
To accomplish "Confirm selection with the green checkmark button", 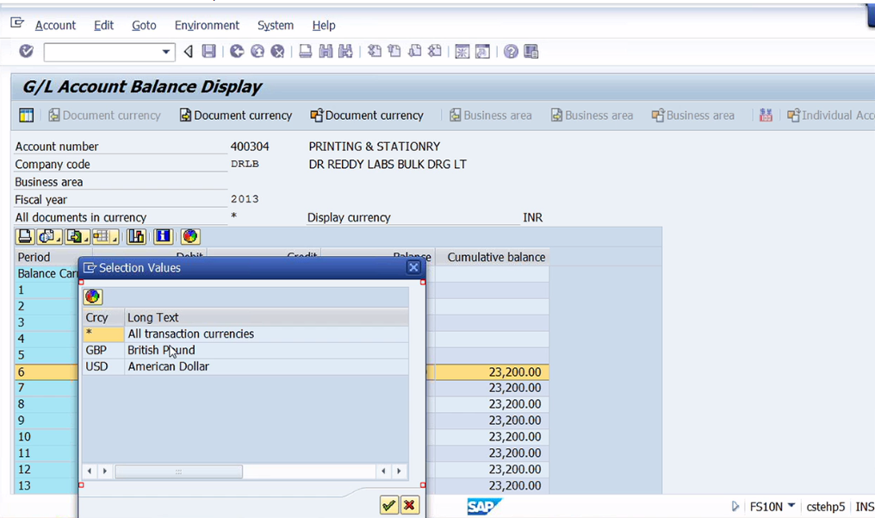I will click(x=389, y=505).
